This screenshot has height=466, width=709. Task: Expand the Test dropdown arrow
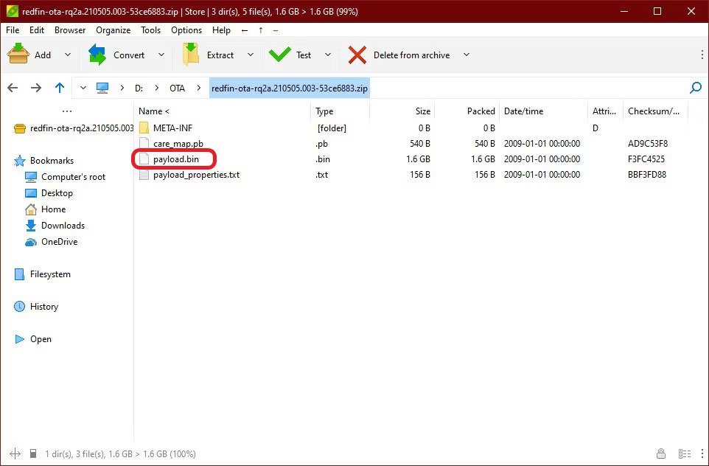coord(328,55)
